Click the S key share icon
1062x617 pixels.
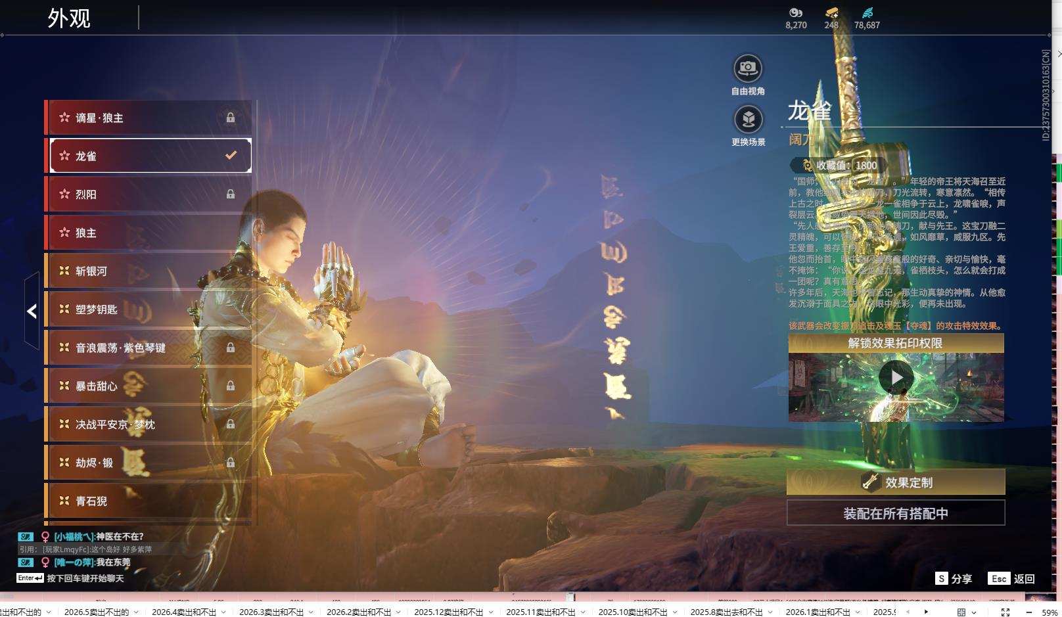coord(942,578)
